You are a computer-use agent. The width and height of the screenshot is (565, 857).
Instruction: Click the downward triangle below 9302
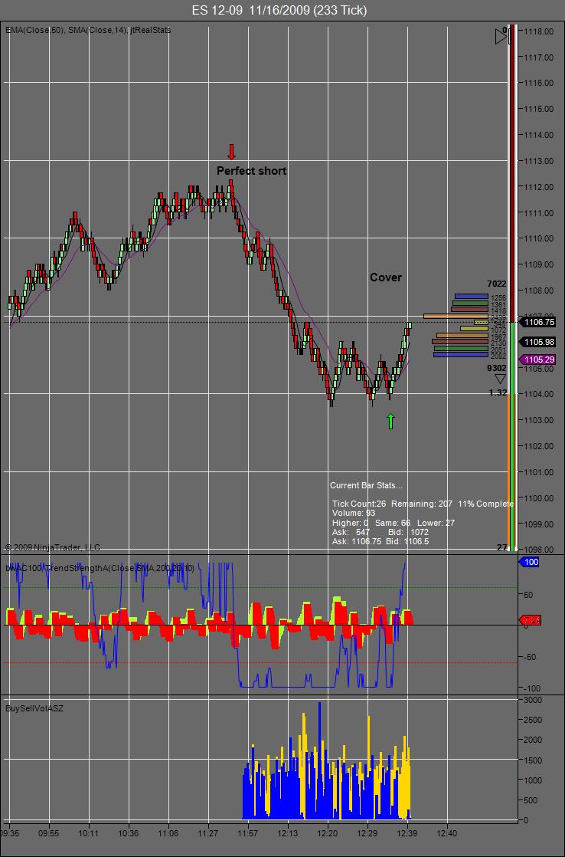coord(500,379)
